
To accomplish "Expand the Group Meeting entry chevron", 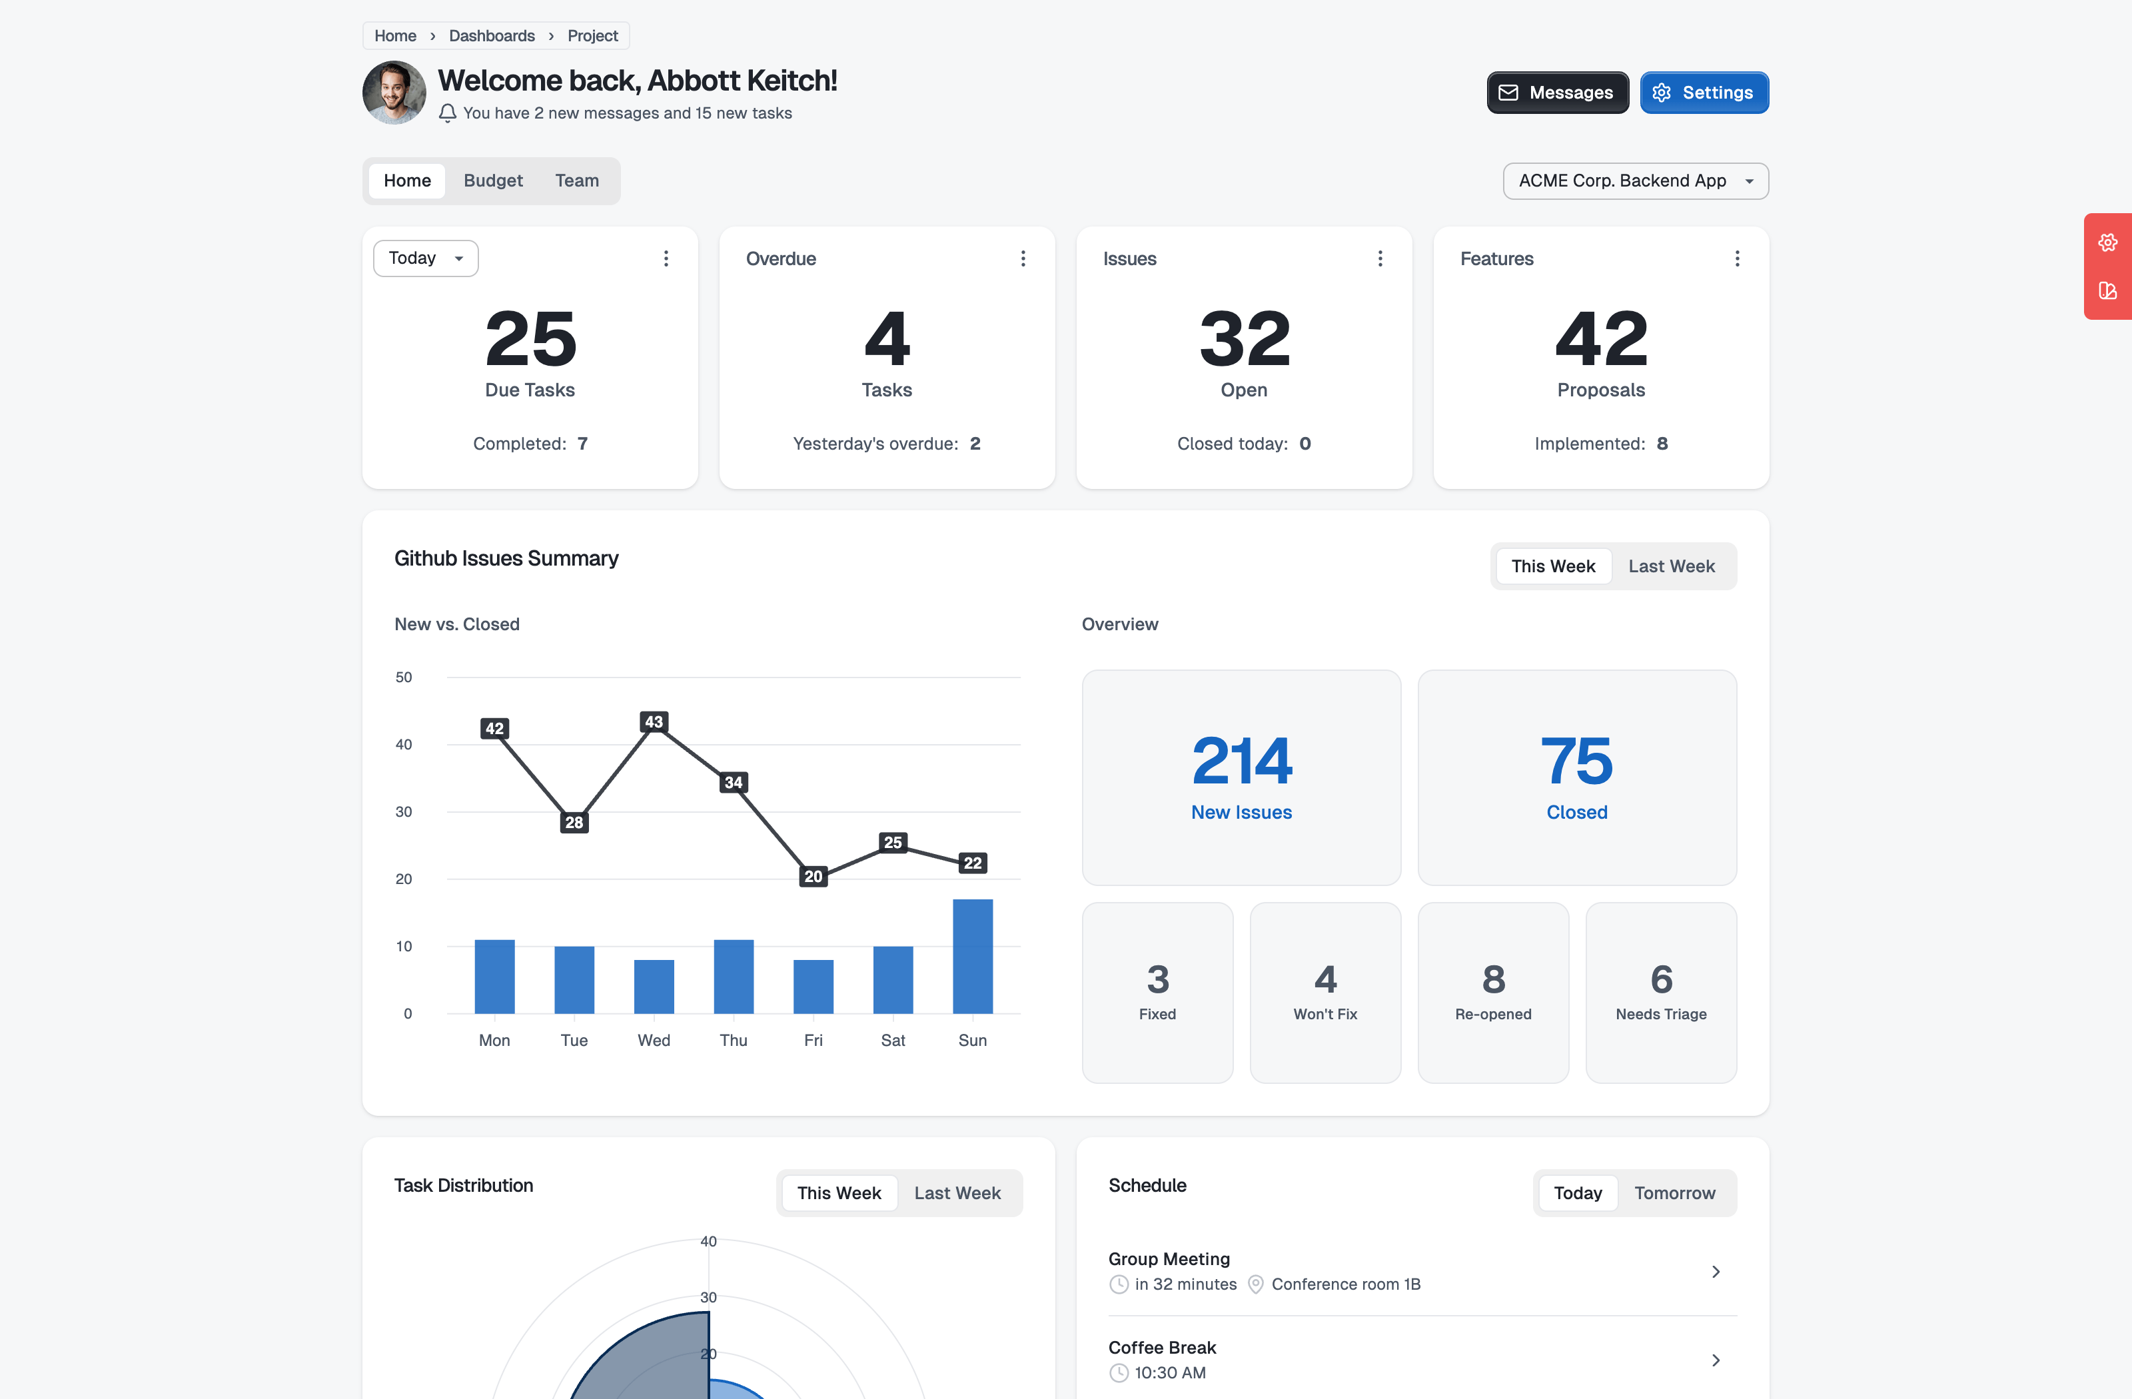I will (x=1716, y=1272).
